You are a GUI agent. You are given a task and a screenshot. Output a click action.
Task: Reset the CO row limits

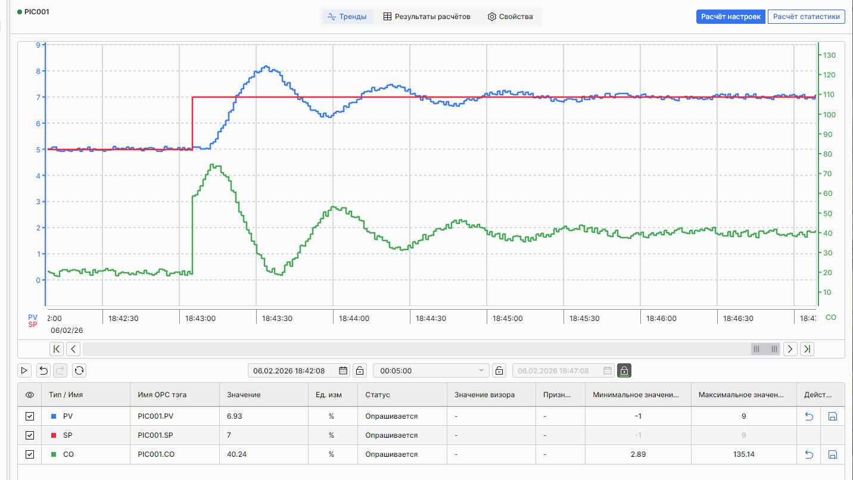click(x=809, y=454)
